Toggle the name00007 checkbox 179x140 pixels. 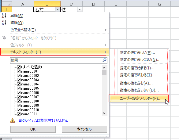coord(19,97)
